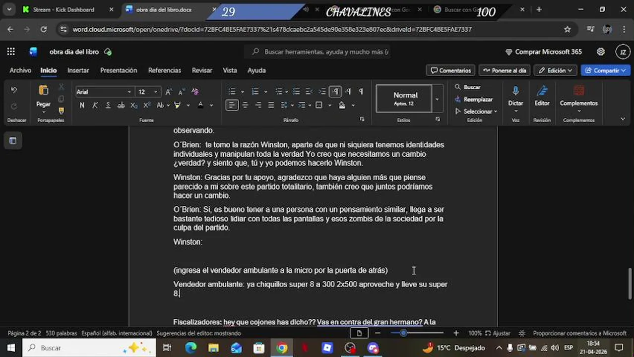Undo the last action in Word
This screenshot has width=634, height=357.
click(x=14, y=90)
